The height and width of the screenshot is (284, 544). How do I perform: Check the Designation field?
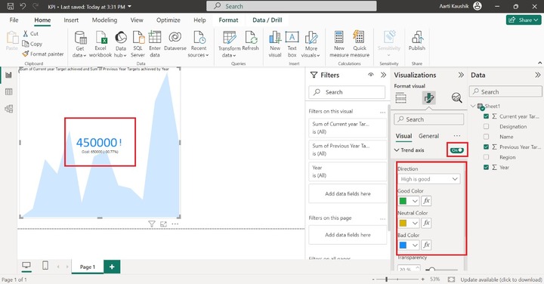click(x=486, y=127)
